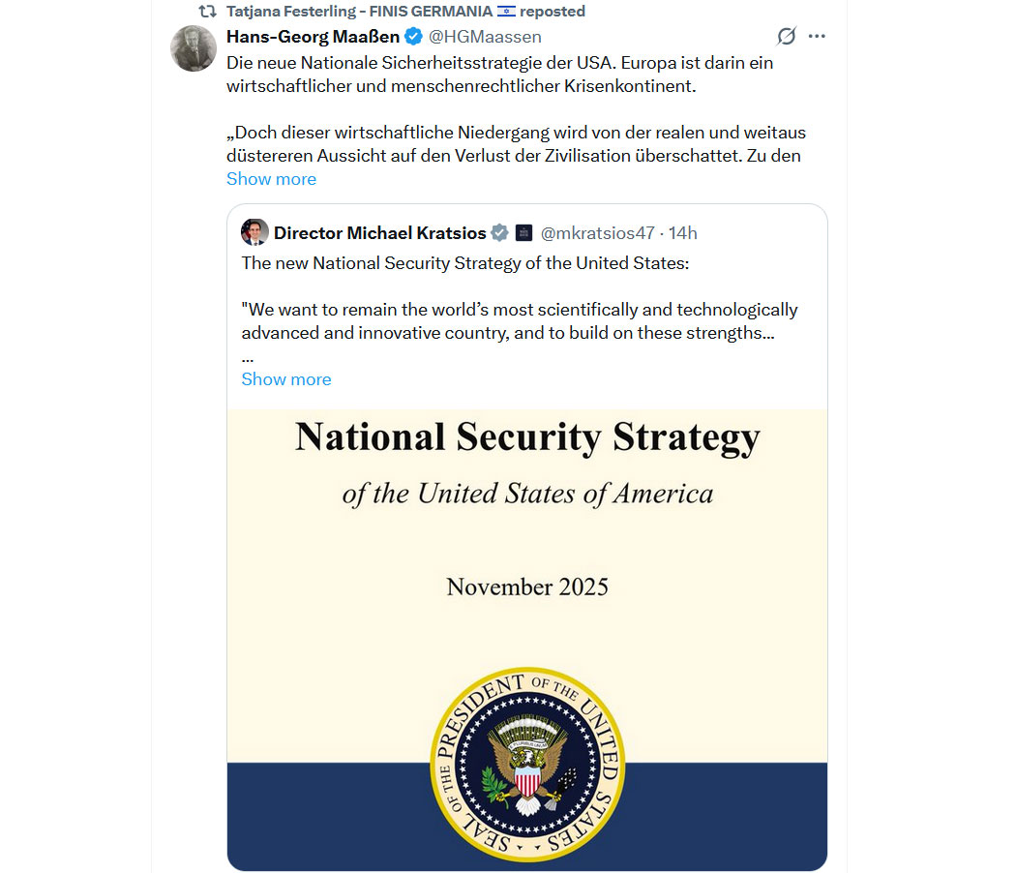1016x873 pixels.
Task: Open Hans-Georg Maaßen's profile picture
Action: pos(194,48)
